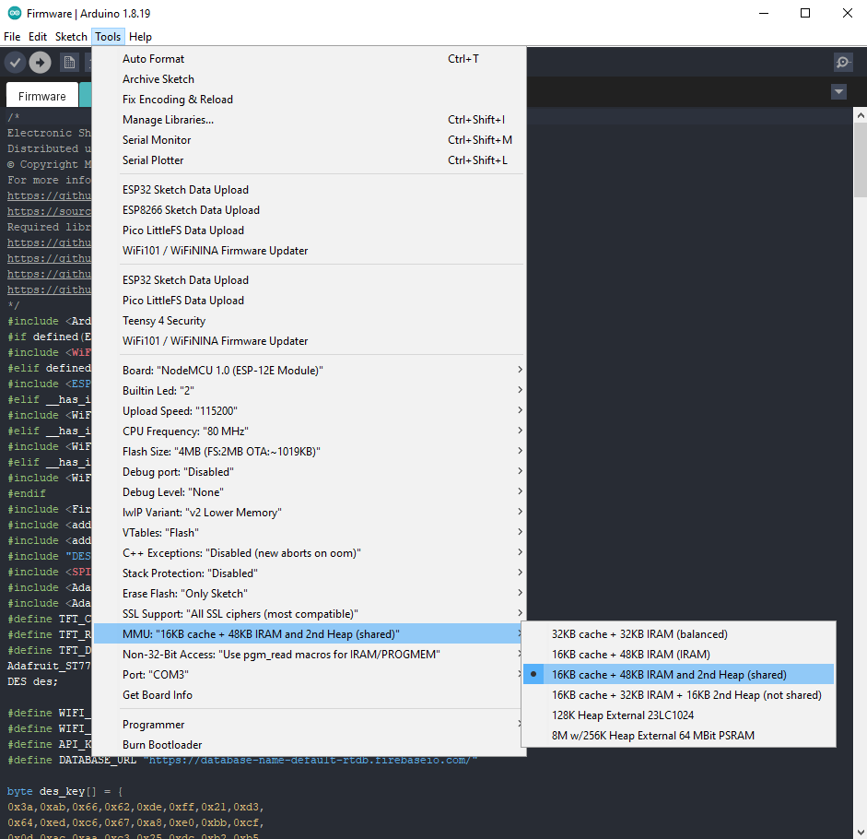Expand the Builtin Led submenu
This screenshot has width=867, height=839.
[309, 390]
